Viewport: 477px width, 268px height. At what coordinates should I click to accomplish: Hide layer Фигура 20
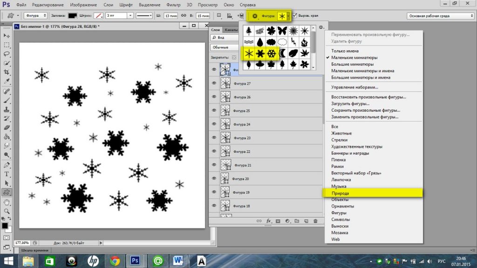click(214, 179)
